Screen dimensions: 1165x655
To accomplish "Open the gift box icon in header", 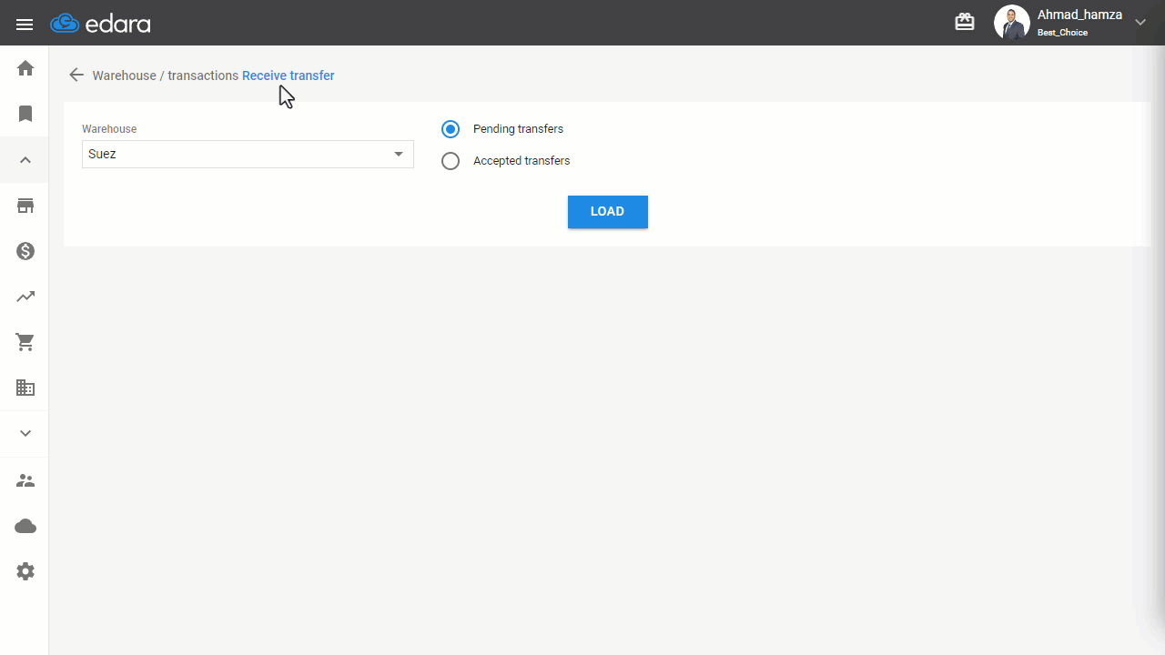I will point(965,22).
